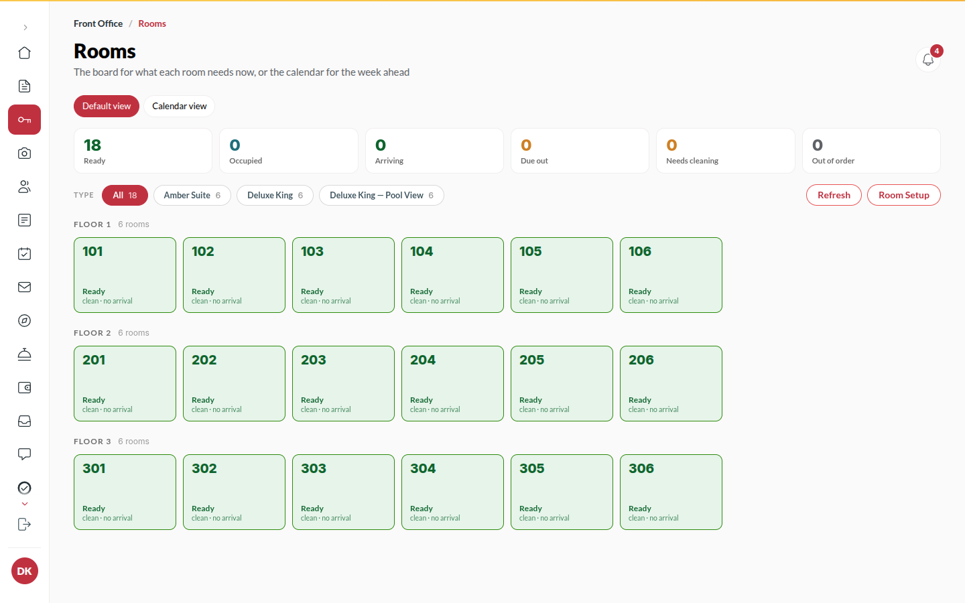Open the wallet icon in the sidebar
965x603 pixels.
(x=25, y=388)
